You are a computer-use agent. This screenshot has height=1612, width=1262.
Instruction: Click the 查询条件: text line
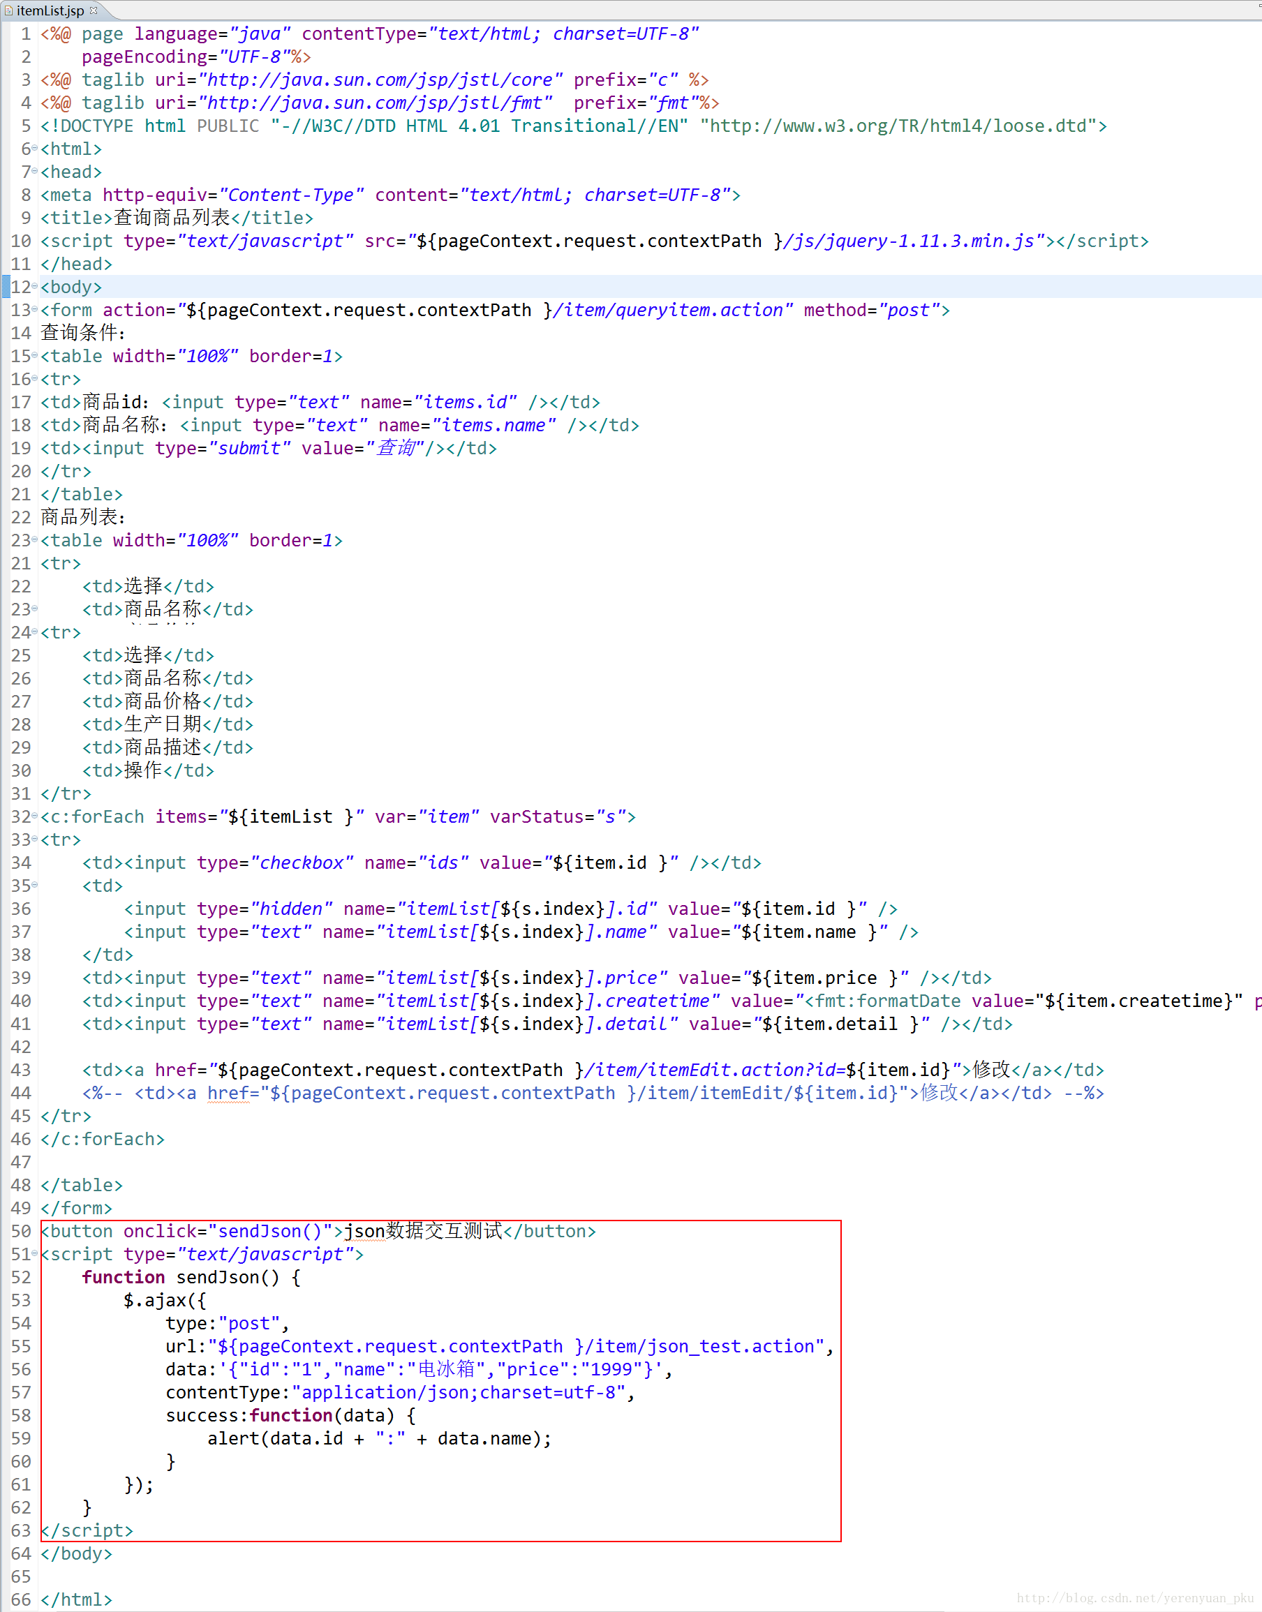(x=83, y=333)
